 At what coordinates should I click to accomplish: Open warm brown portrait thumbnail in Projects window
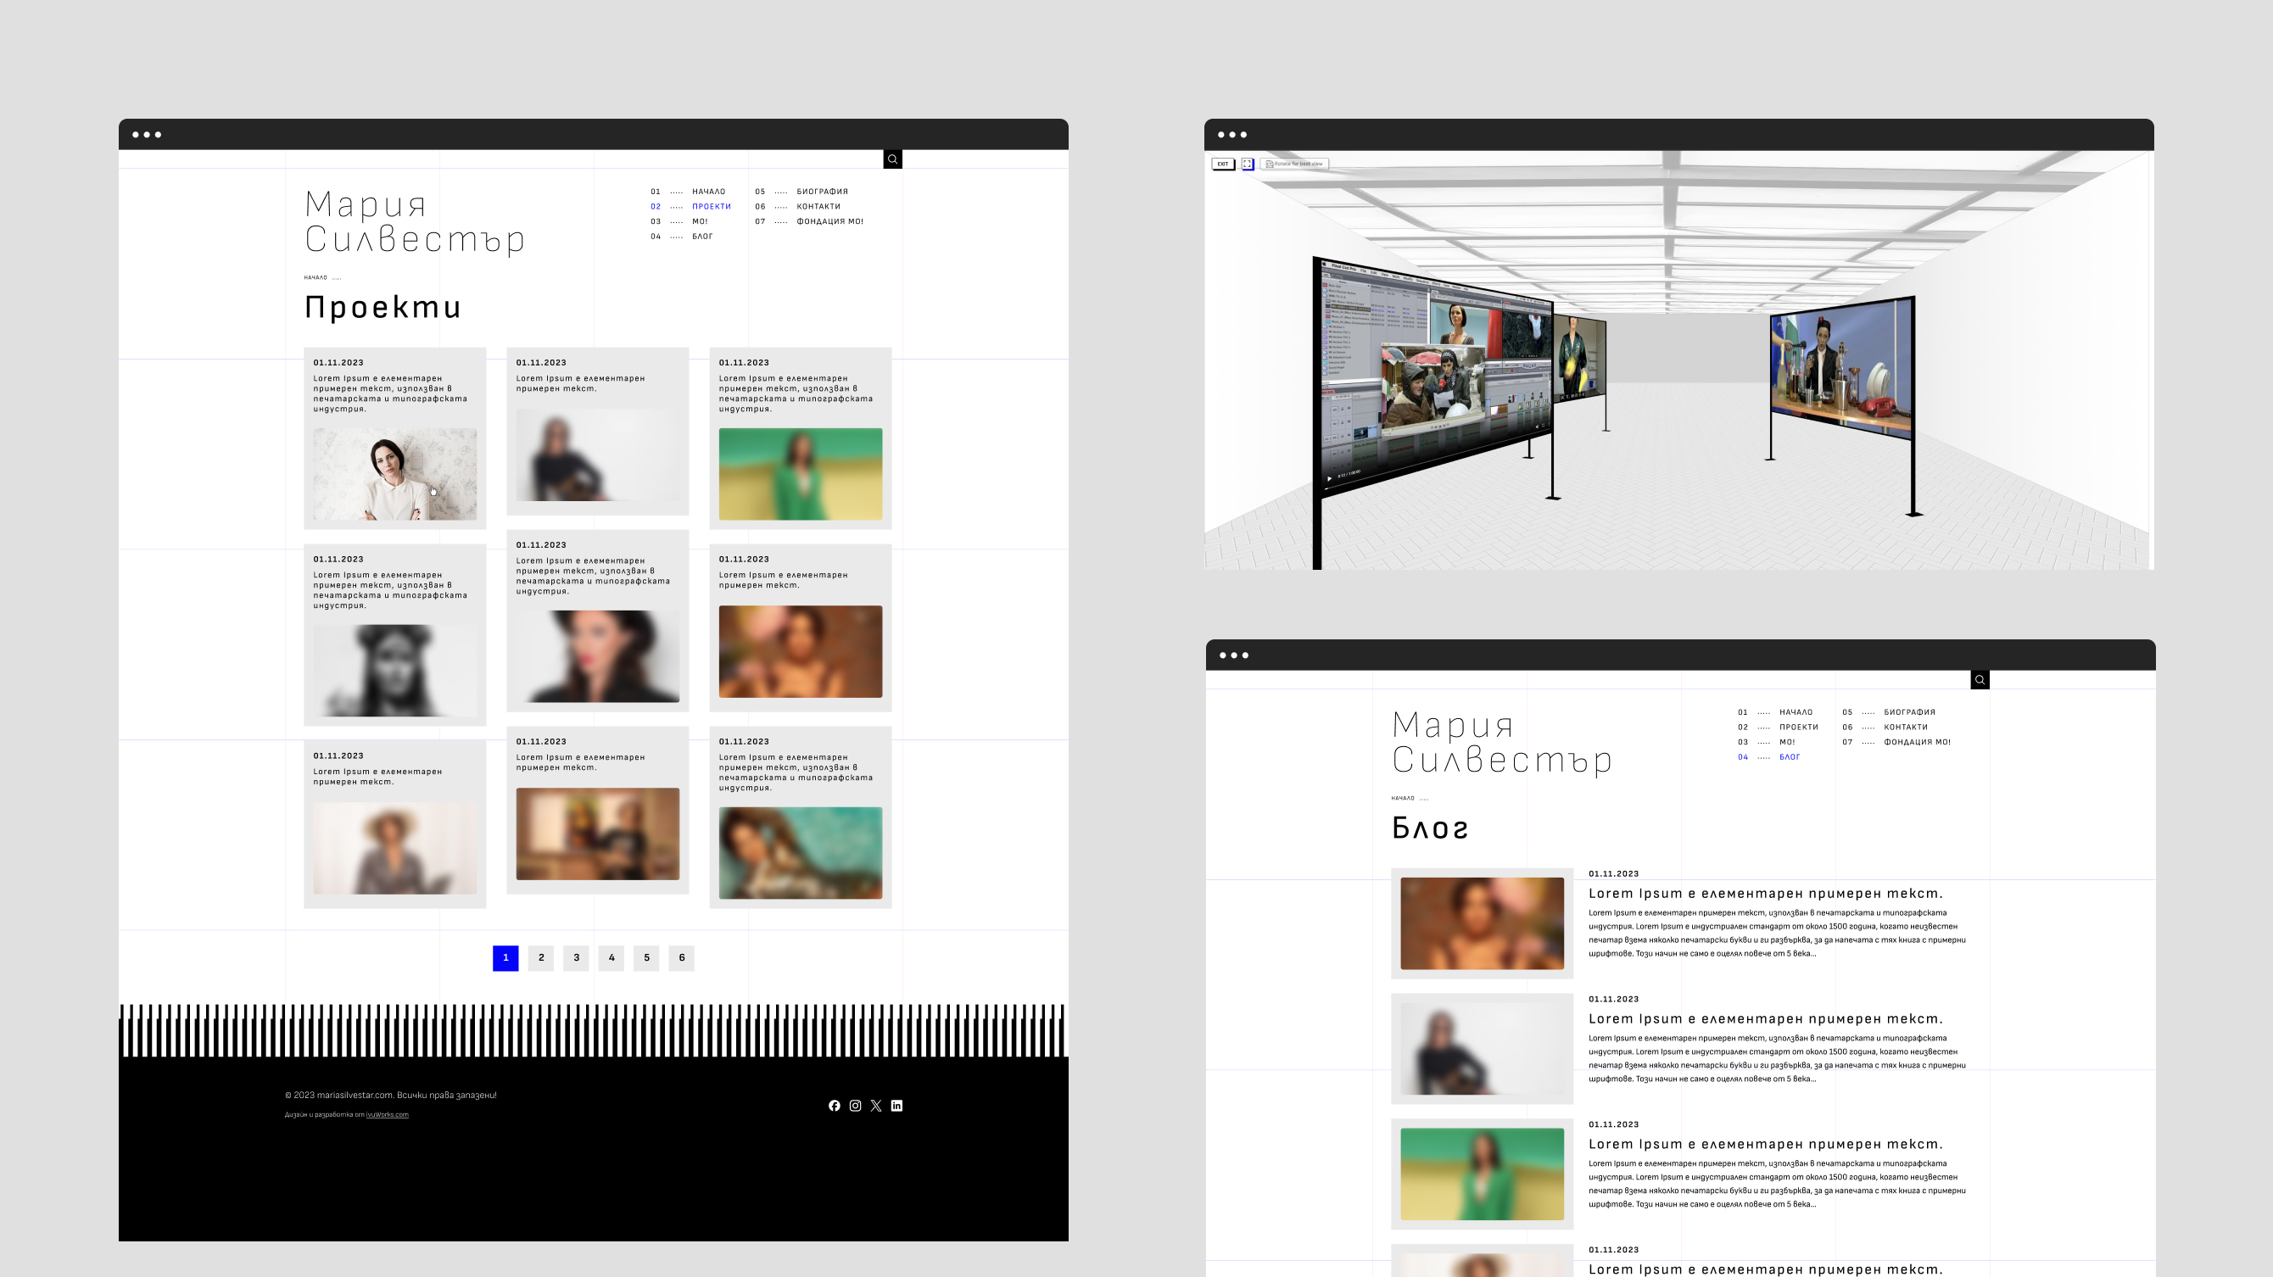[801, 652]
